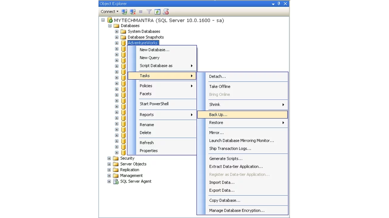Click the Refresh toolbar icon
This screenshot has width=389, height=218.
point(157,12)
